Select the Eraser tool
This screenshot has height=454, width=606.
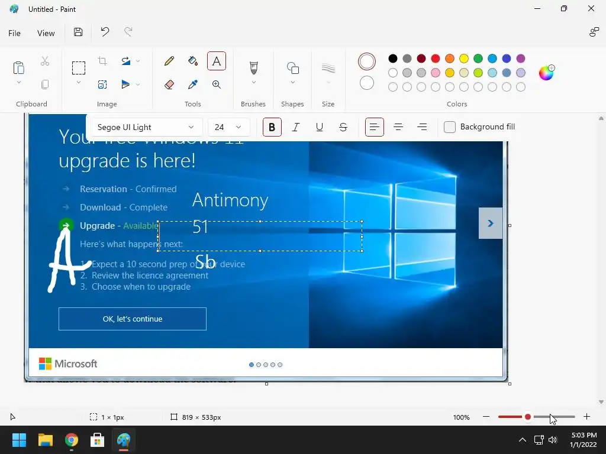pyautogui.click(x=169, y=85)
